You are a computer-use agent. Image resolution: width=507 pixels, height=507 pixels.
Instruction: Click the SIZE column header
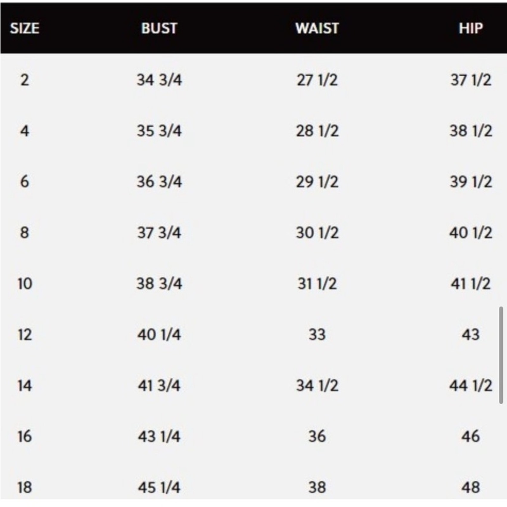pyautogui.click(x=25, y=28)
